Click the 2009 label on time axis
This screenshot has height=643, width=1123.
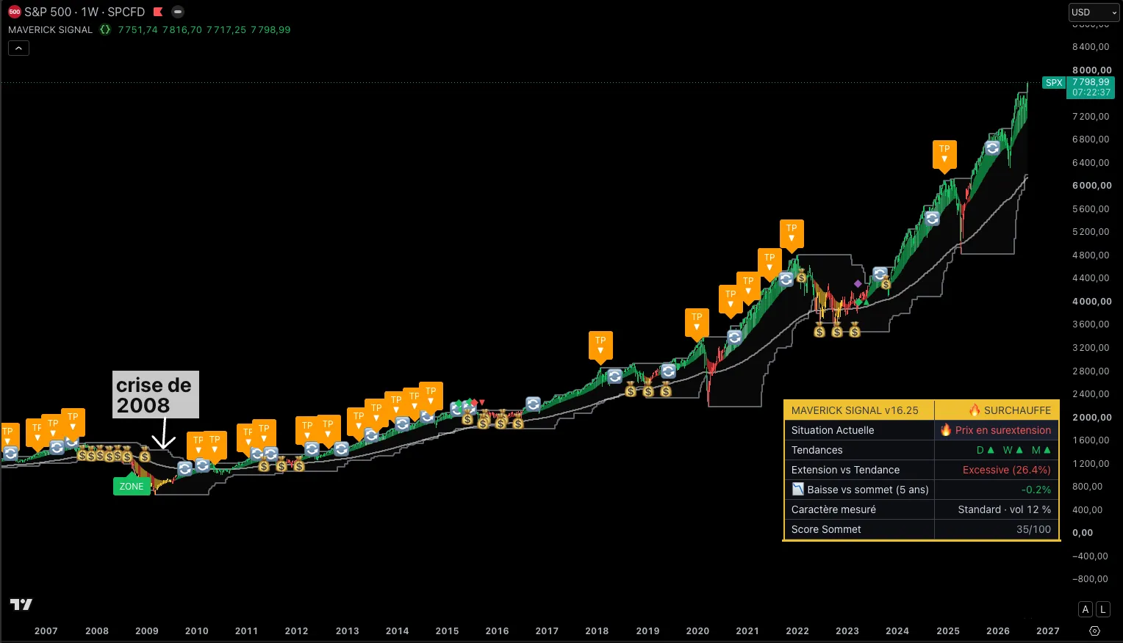tap(147, 631)
